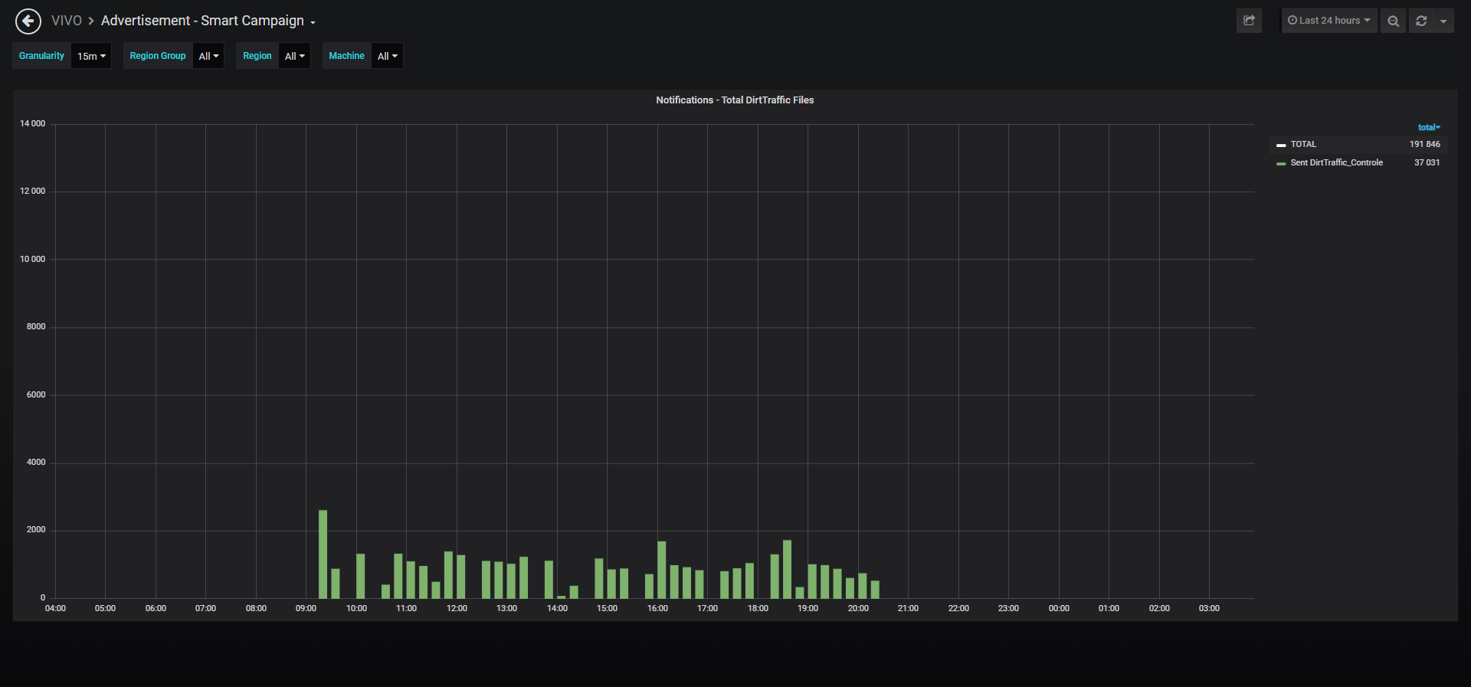Click the zoom out magnifier icon
Viewport: 1471px width, 687px height.
tap(1393, 21)
